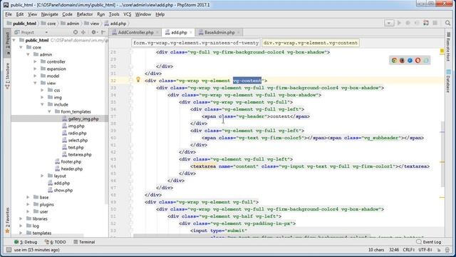Viewport: 456px width, 257px height.
Task: Click the admin breadcrumb in navigation bar
Action: point(70,24)
